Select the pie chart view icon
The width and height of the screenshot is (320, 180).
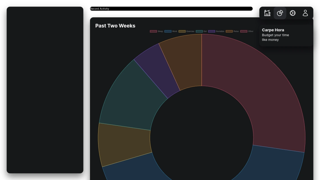pyautogui.click(x=280, y=13)
